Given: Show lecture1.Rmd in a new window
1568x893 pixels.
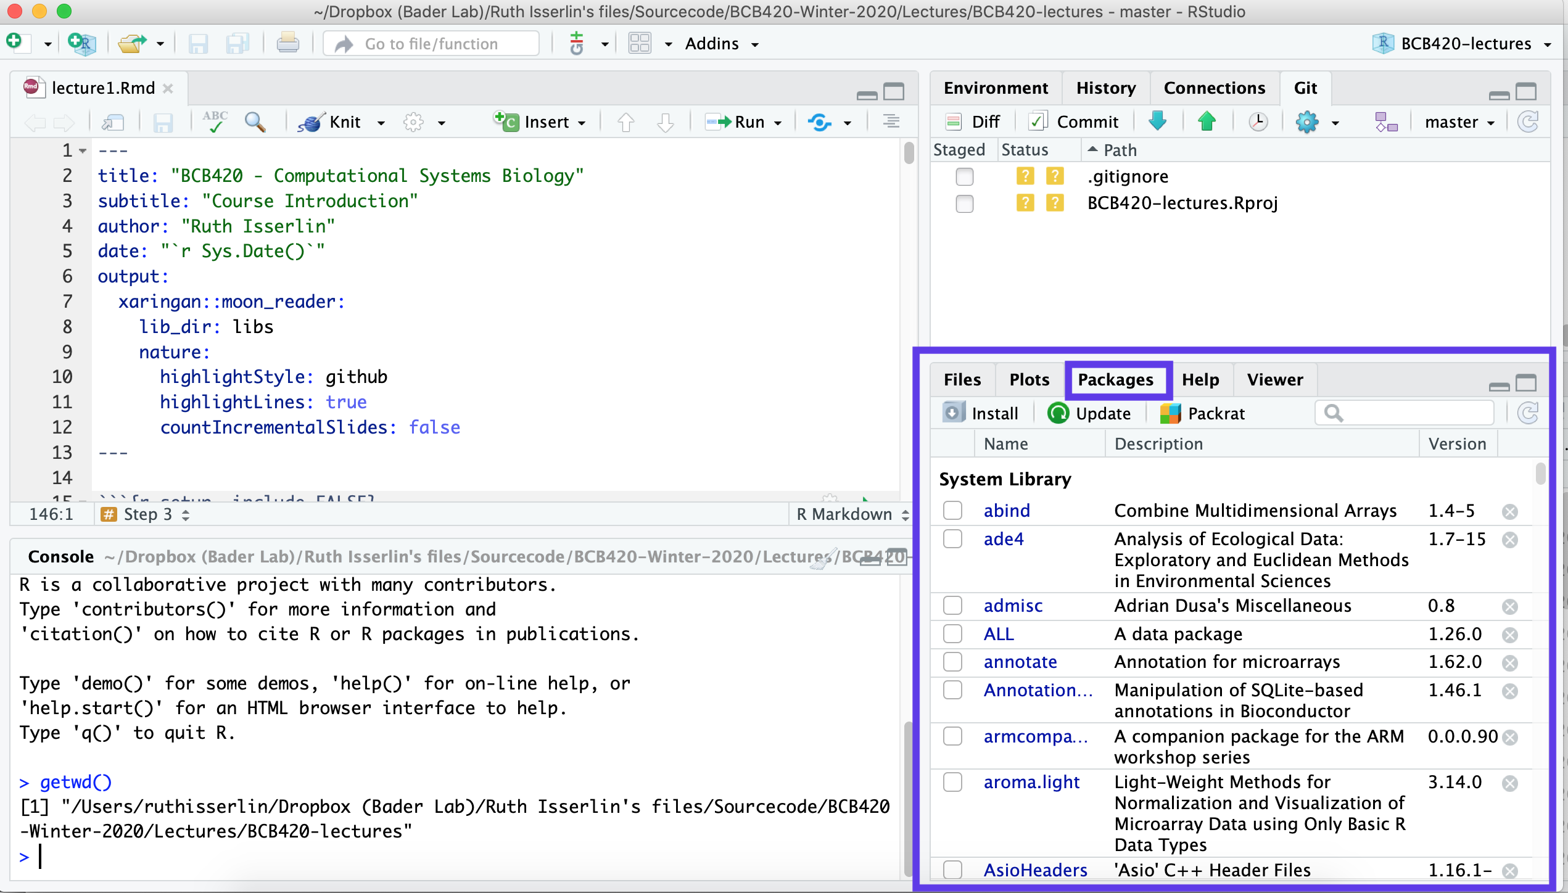Looking at the screenshot, I should [x=113, y=122].
